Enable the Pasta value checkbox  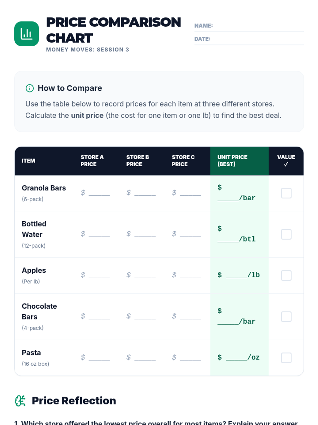[286, 358]
